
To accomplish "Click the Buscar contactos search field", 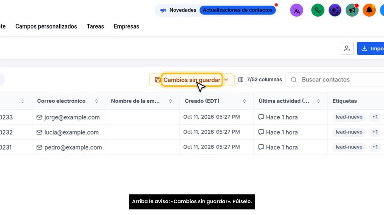I will click(334, 80).
